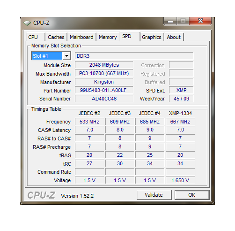Click the JEDEC #2 column header
Image resolution: width=235 pixels, height=231 pixels.
pyautogui.click(x=89, y=113)
